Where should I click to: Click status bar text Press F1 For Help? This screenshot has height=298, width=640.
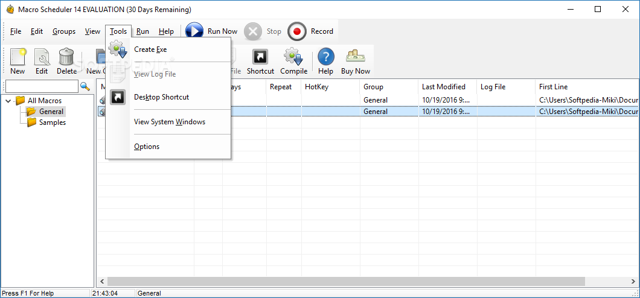coord(28,293)
